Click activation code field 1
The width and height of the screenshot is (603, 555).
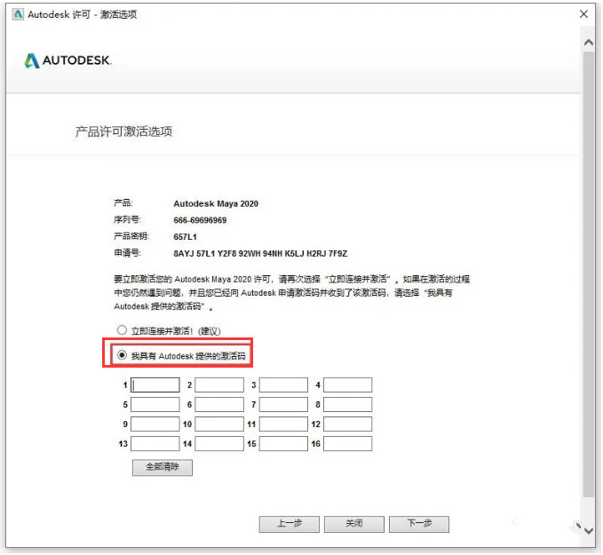tap(155, 385)
